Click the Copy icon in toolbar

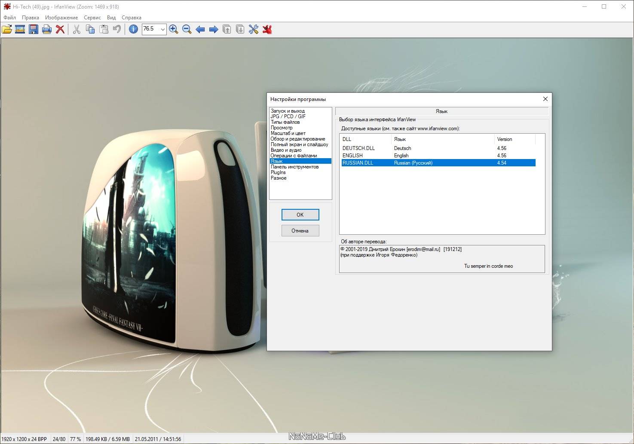(x=90, y=29)
